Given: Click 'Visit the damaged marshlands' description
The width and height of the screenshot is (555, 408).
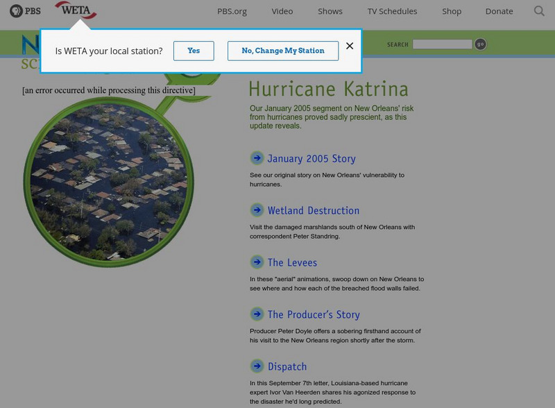Looking at the screenshot, I should point(332,232).
